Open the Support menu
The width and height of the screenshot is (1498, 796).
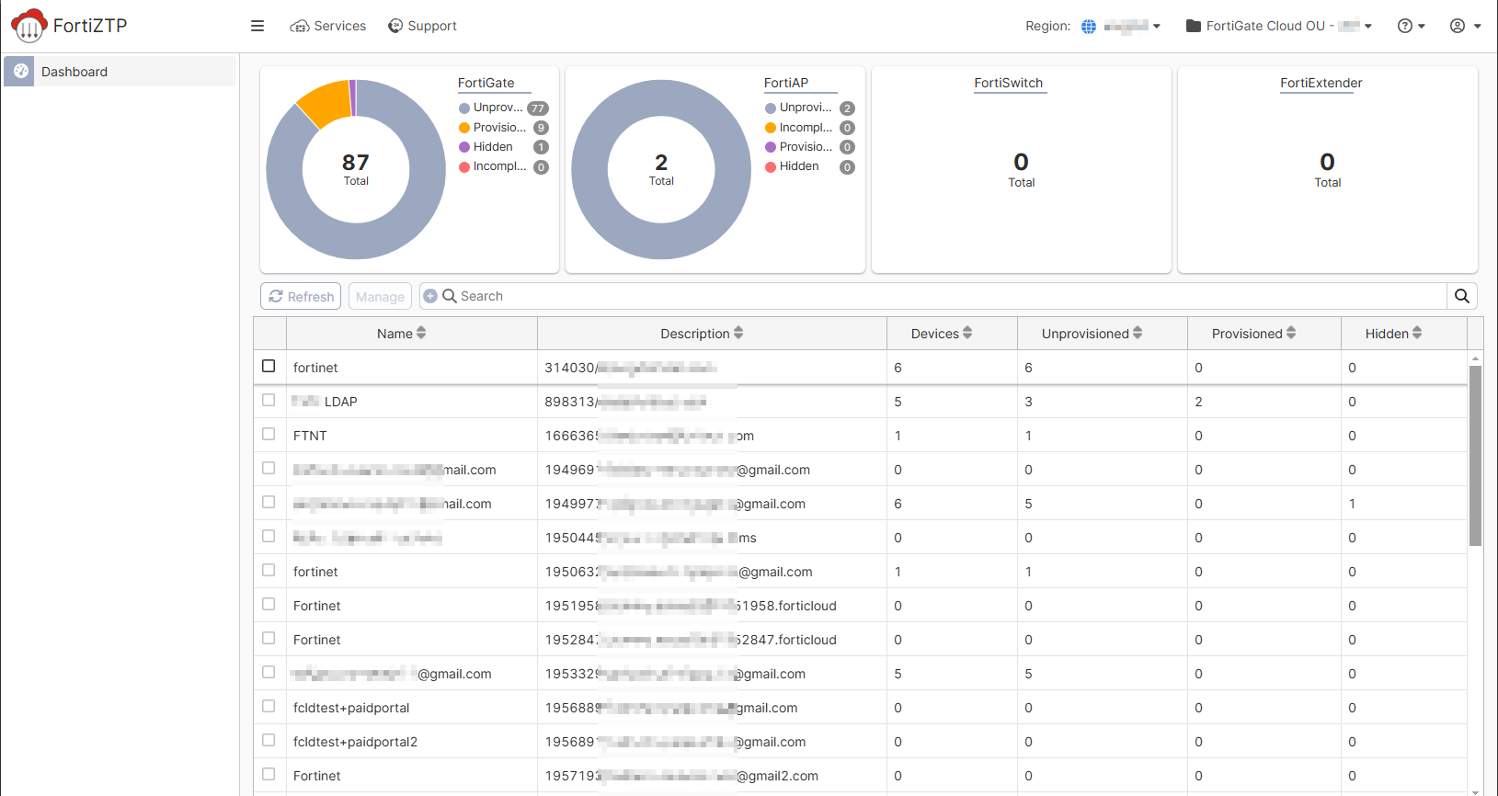(x=422, y=26)
